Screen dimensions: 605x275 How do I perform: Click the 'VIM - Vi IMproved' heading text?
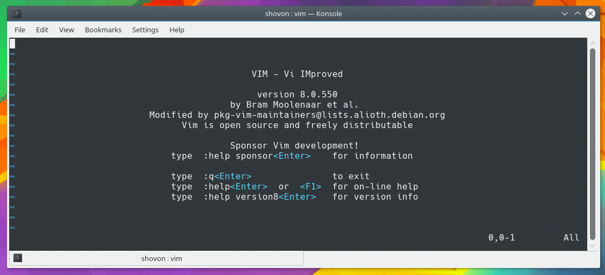click(297, 74)
